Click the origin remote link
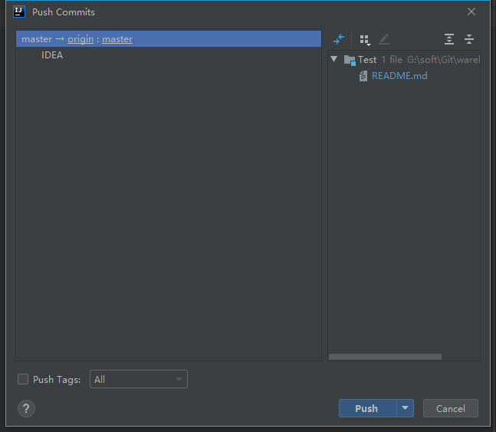Screen dimensions: 496x432 point(80,39)
